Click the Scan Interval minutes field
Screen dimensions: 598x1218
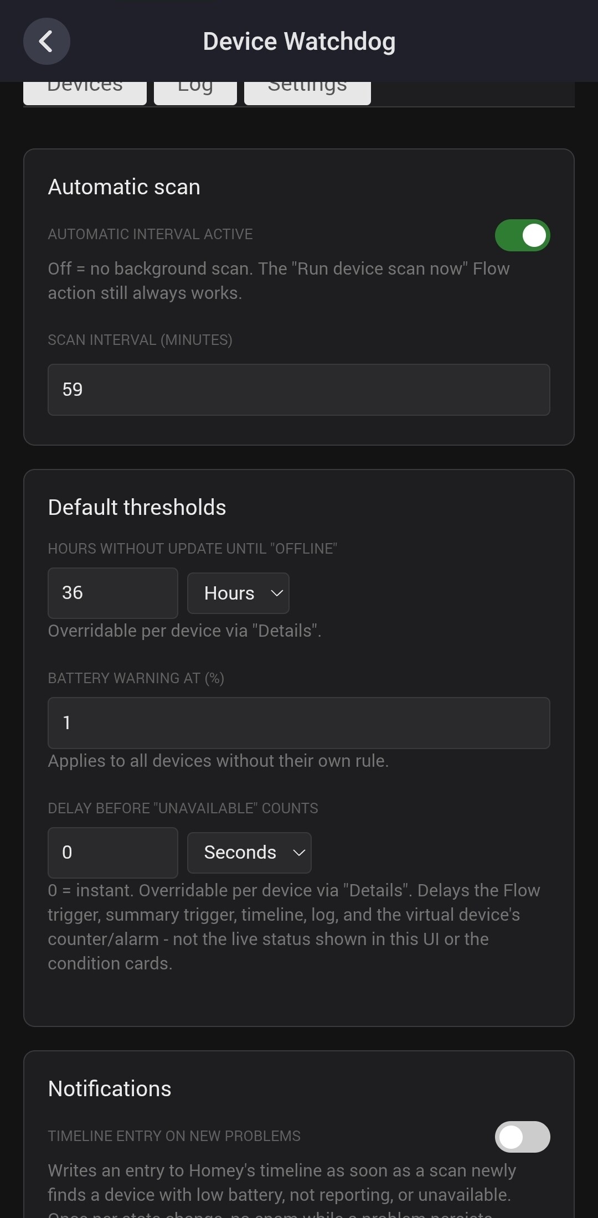(299, 390)
